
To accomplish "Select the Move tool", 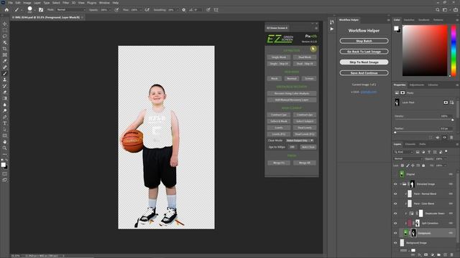I will [x=5, y=24].
